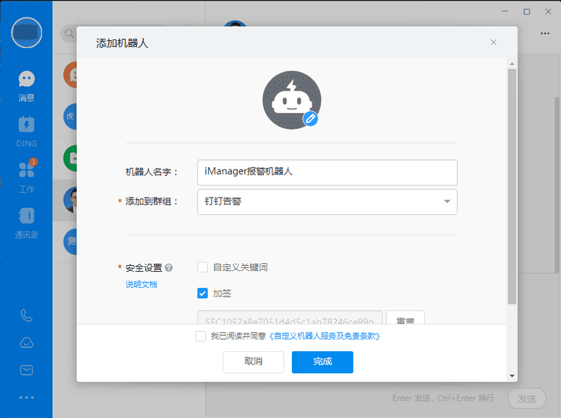Open the mail envelope icon in sidebar
This screenshot has height=418, width=561.
pyautogui.click(x=26, y=370)
